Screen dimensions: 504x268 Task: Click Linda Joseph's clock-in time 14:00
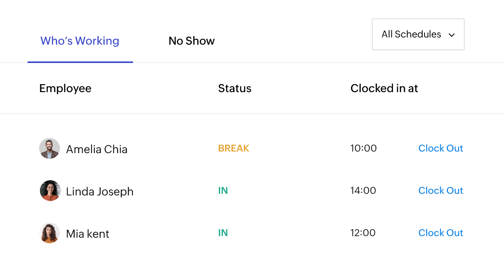click(363, 190)
